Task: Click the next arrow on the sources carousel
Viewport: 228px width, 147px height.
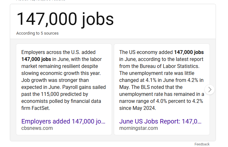Action: (210, 90)
